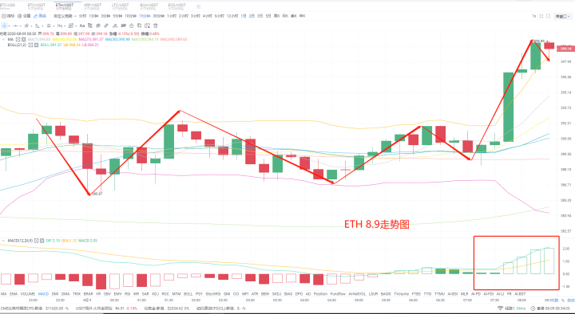575x314 pixels.
Task: Switch to the BTC/USDT tab
Action: (36, 6)
